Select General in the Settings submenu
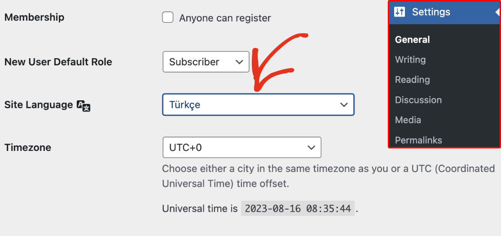Viewport: 501px width, 236px height. (412, 39)
